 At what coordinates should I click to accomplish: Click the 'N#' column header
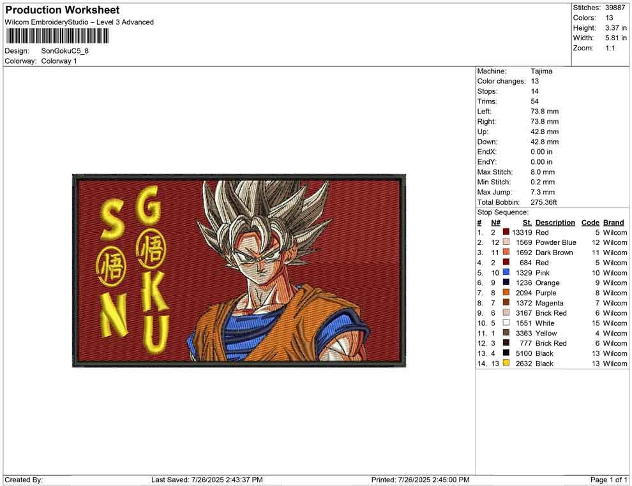coord(495,223)
